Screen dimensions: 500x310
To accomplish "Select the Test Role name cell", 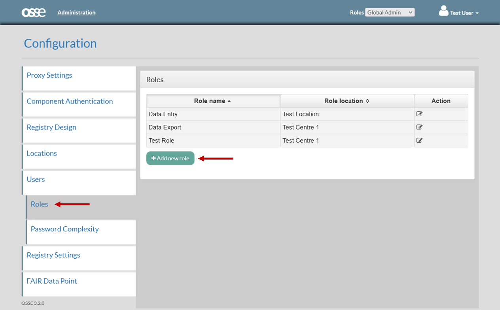I will pyautogui.click(x=214, y=140).
